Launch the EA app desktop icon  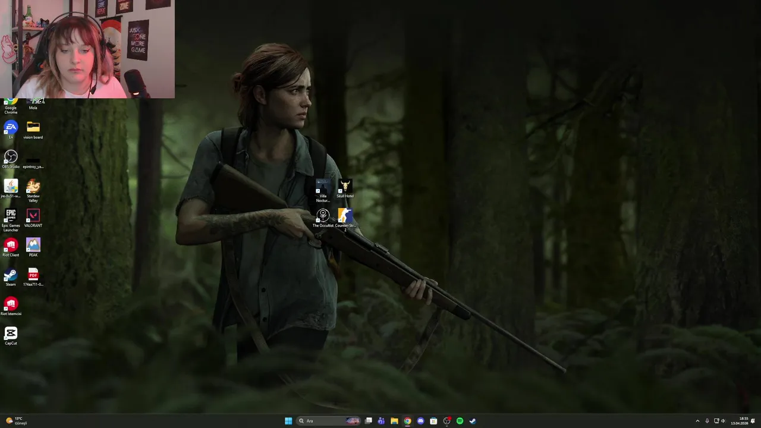(11, 130)
